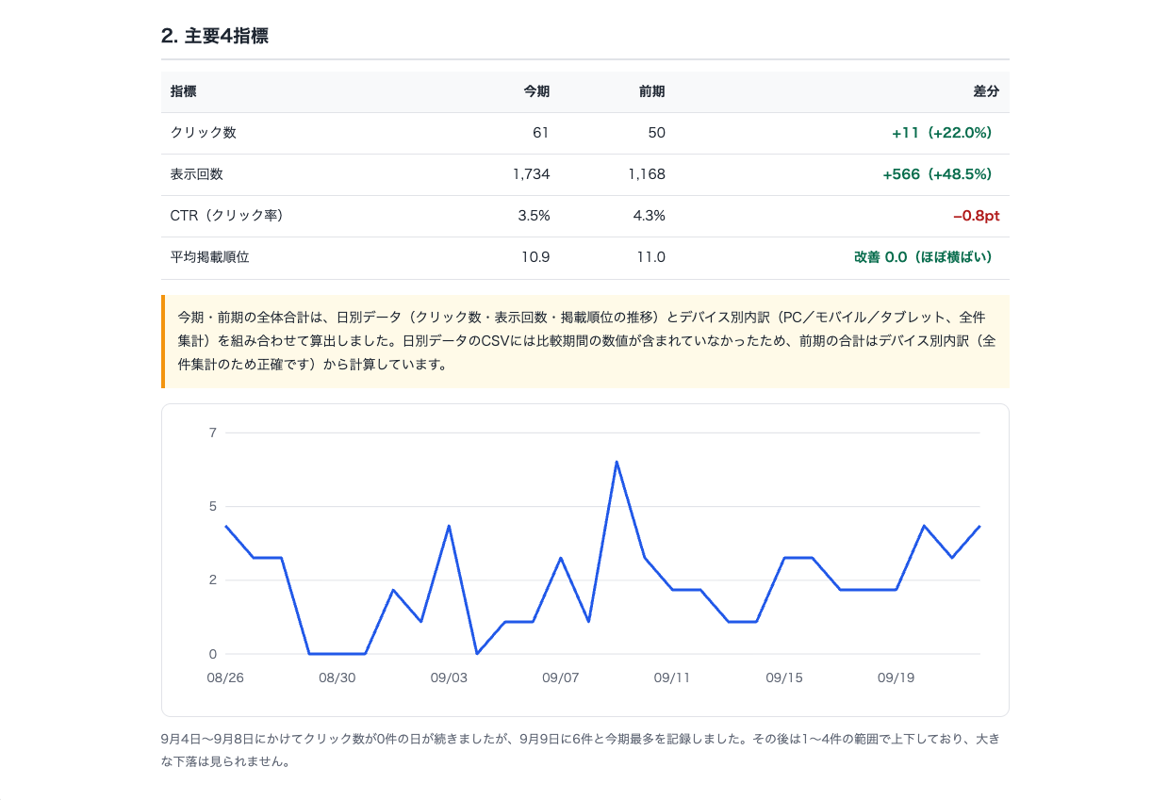The width and height of the screenshot is (1168, 800).
Task: Select the 平均掲載順位 value "11.0"
Action: 651,257
